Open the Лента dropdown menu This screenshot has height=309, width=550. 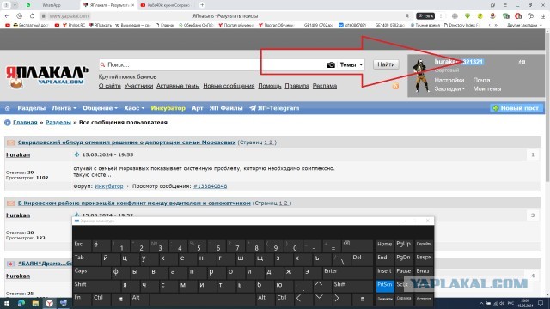pyautogui.click(x=64, y=108)
